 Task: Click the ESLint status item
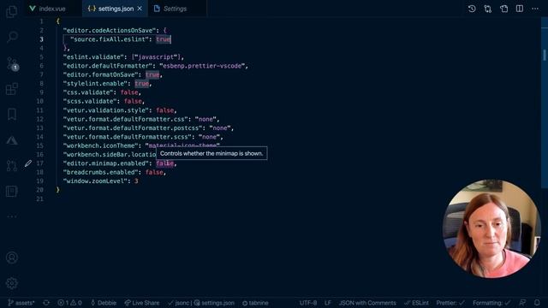pos(416,303)
